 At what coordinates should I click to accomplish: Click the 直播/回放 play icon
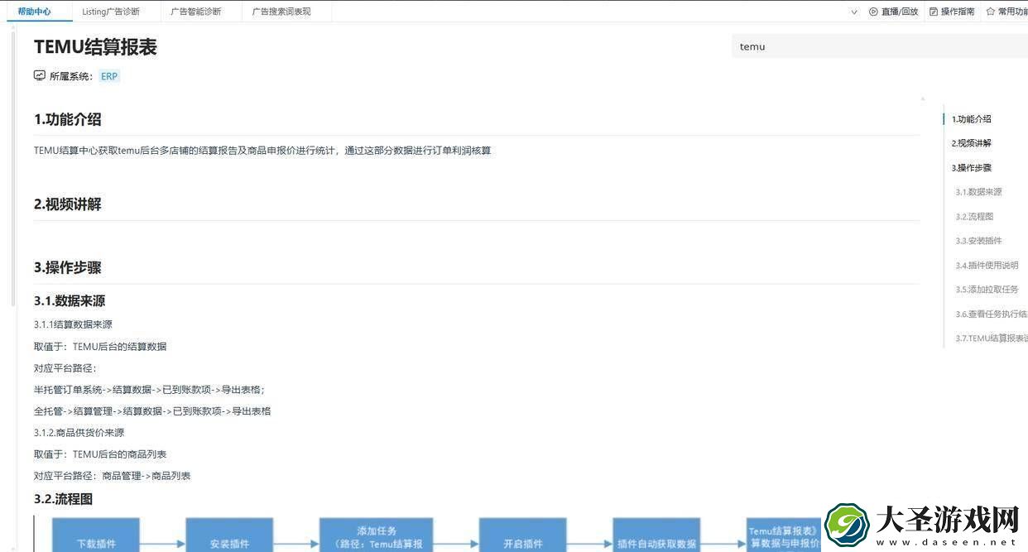click(873, 12)
